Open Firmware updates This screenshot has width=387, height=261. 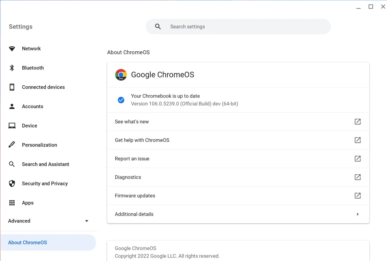[135, 195]
